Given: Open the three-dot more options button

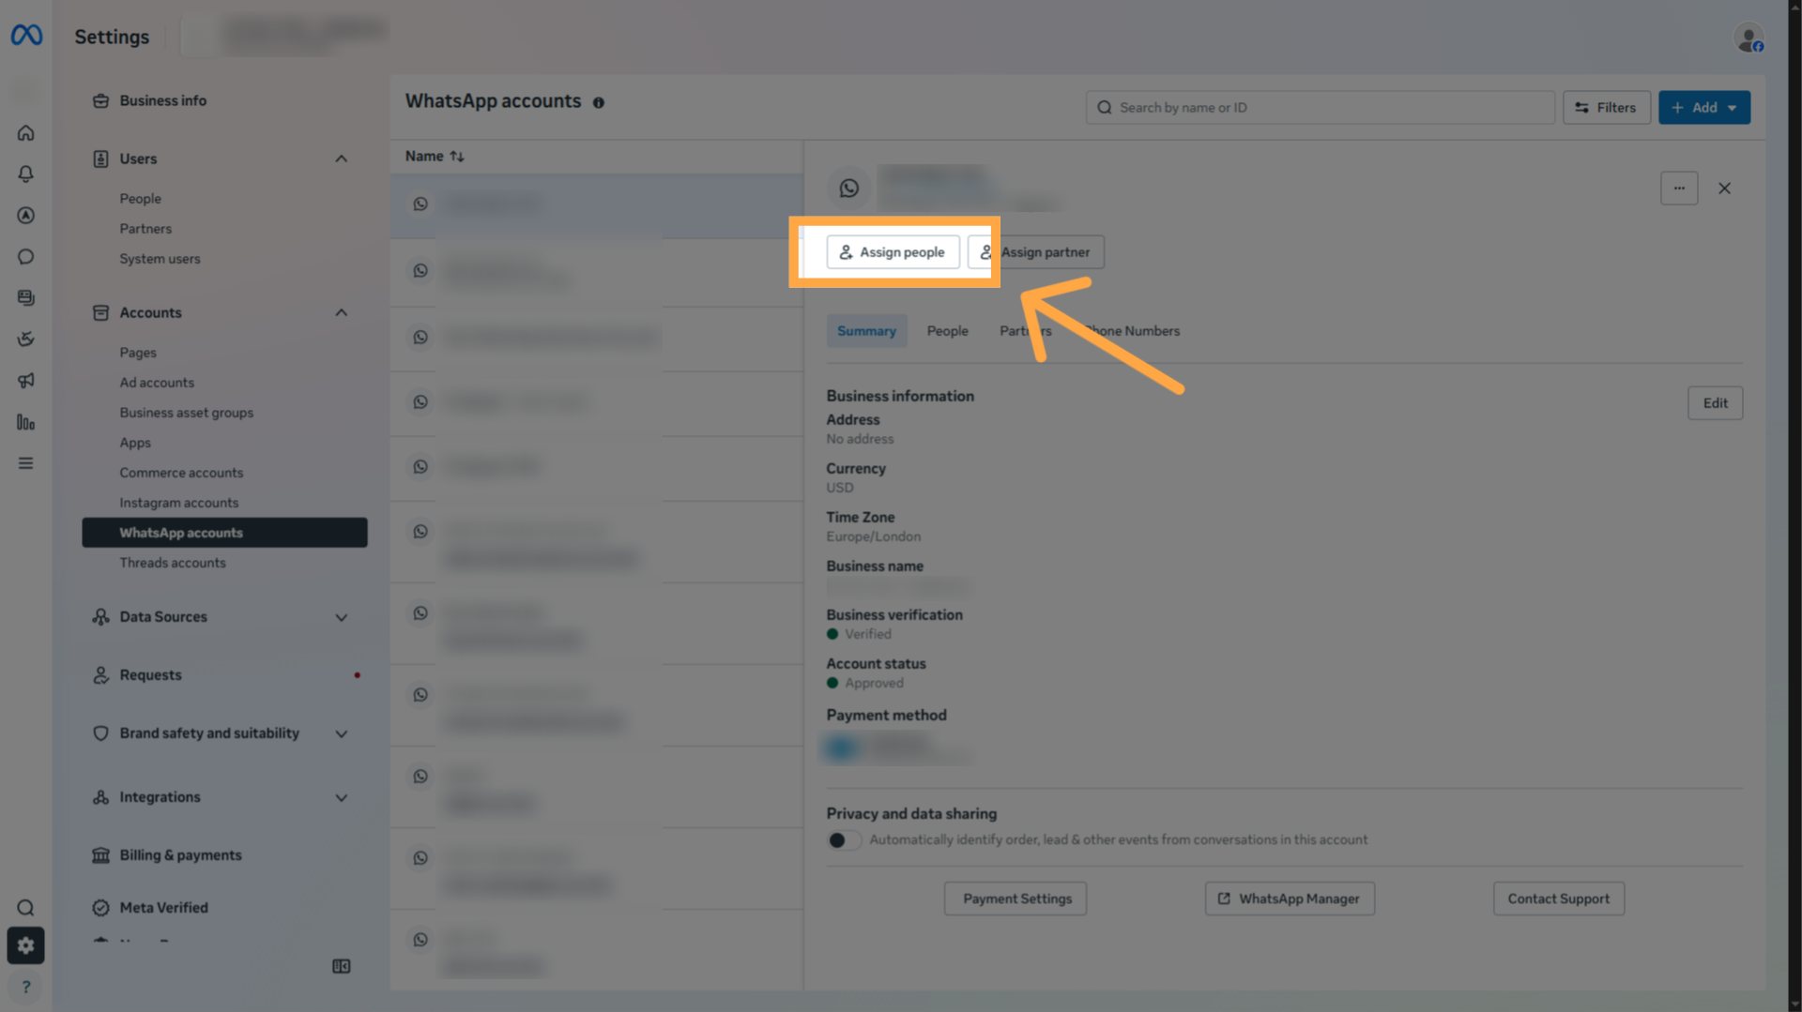Looking at the screenshot, I should (1679, 189).
